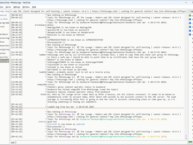The width and height of the screenshot is (193, 145).
Task: Switch to the rust channel
Action: 2,26
